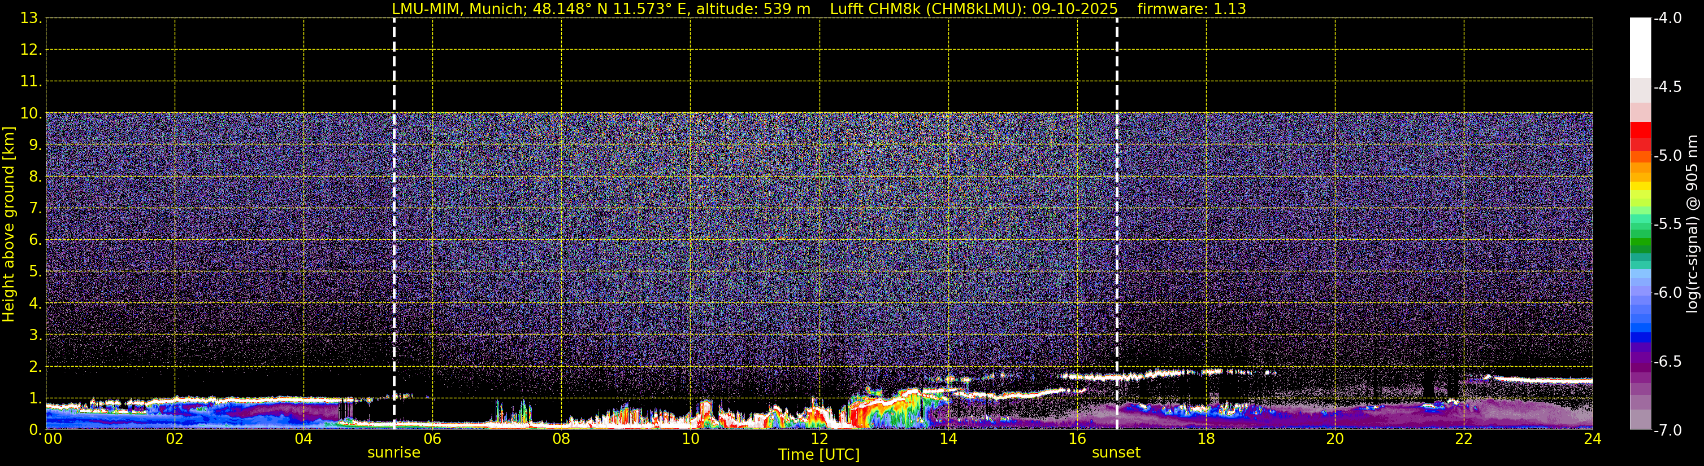Click the '5.' height tick label
The image size is (1704, 466).
coord(36,272)
